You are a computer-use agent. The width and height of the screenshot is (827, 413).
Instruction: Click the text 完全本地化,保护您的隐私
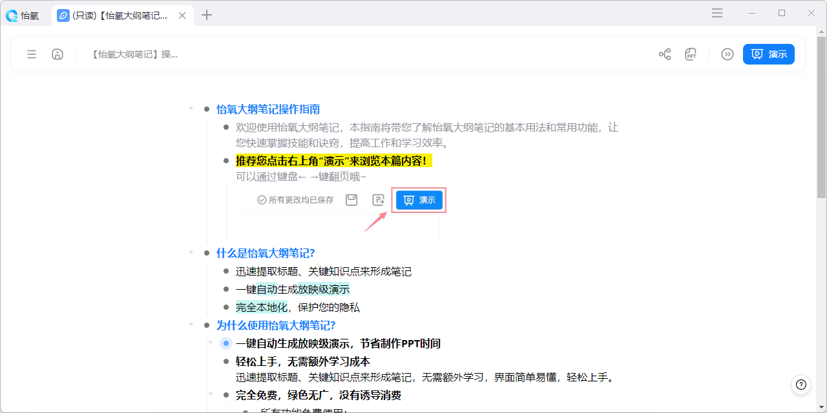click(x=298, y=307)
